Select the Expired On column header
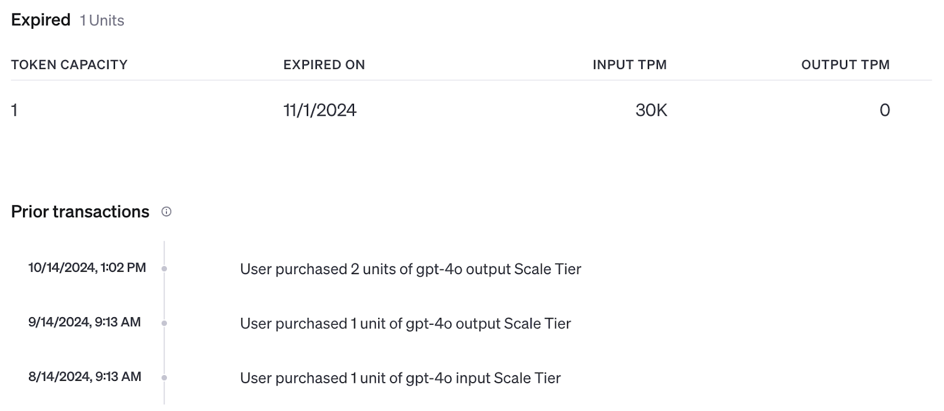944x411 pixels. pos(324,65)
